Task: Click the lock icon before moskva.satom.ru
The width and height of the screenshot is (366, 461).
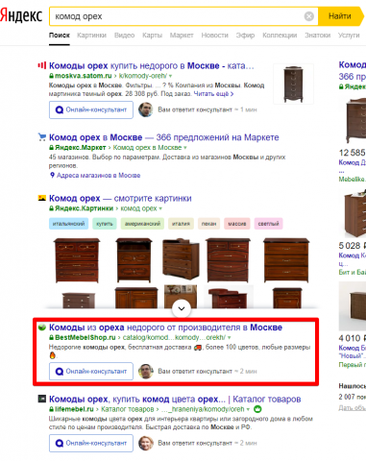Action: [51, 76]
